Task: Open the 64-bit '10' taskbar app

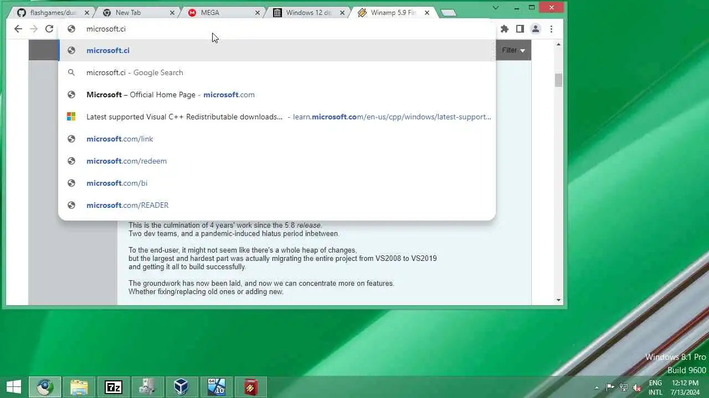Action: [216, 387]
